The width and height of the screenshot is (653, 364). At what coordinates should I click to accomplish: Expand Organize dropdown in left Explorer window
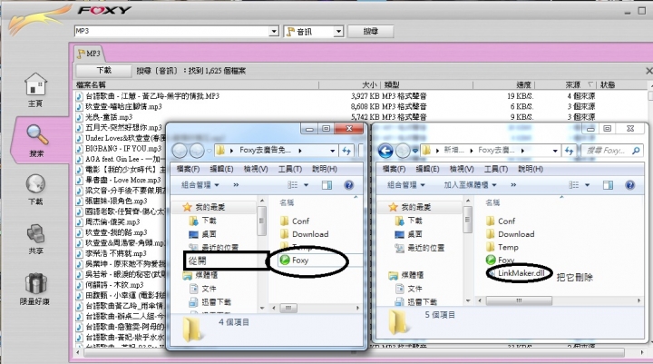tap(200, 184)
